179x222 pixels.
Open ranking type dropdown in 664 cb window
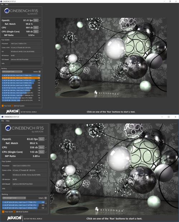(x=12, y=71)
